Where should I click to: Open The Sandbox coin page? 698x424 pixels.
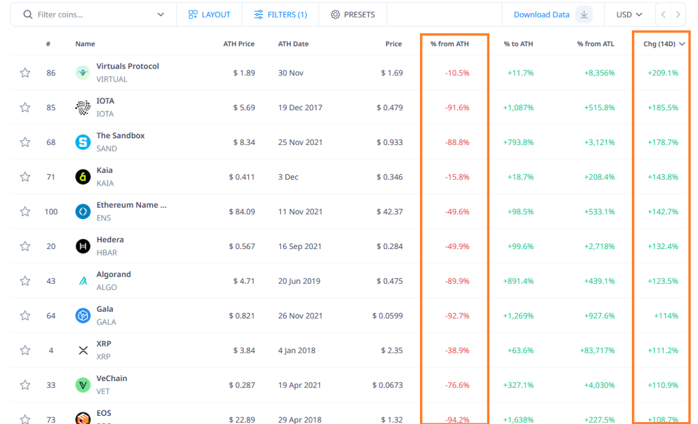point(121,135)
